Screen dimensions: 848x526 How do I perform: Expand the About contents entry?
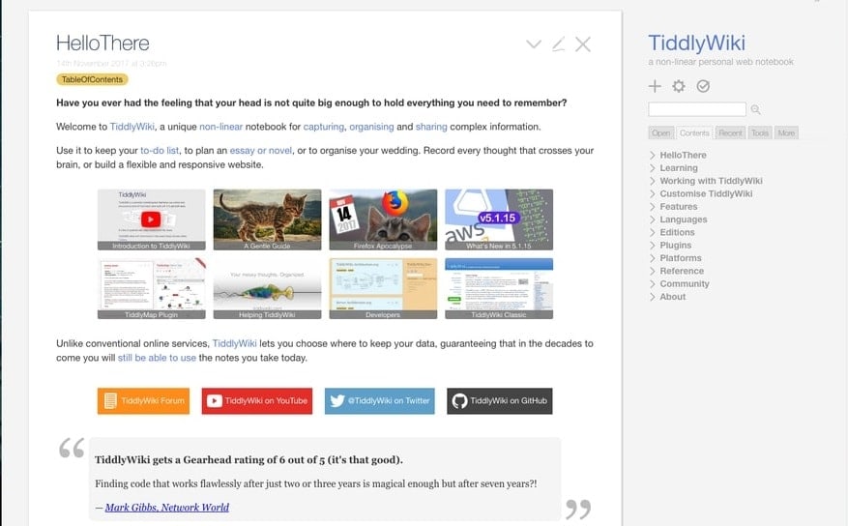click(x=653, y=297)
